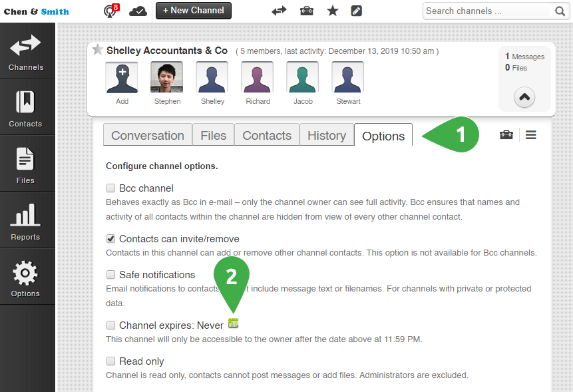The width and height of the screenshot is (573, 392).
Task: Open the notifications broadcast icon with badge
Action: [x=110, y=11]
